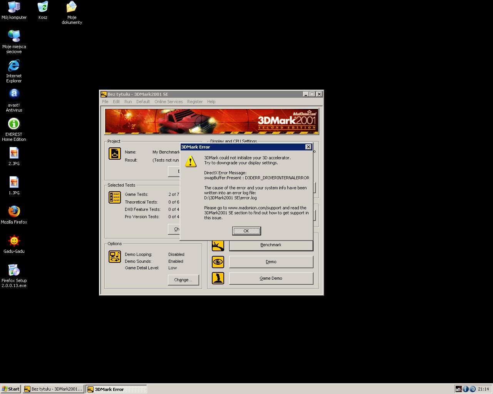The width and height of the screenshot is (493, 394).
Task: Click 'Theoretical Tests:' label
Action: click(x=141, y=202)
